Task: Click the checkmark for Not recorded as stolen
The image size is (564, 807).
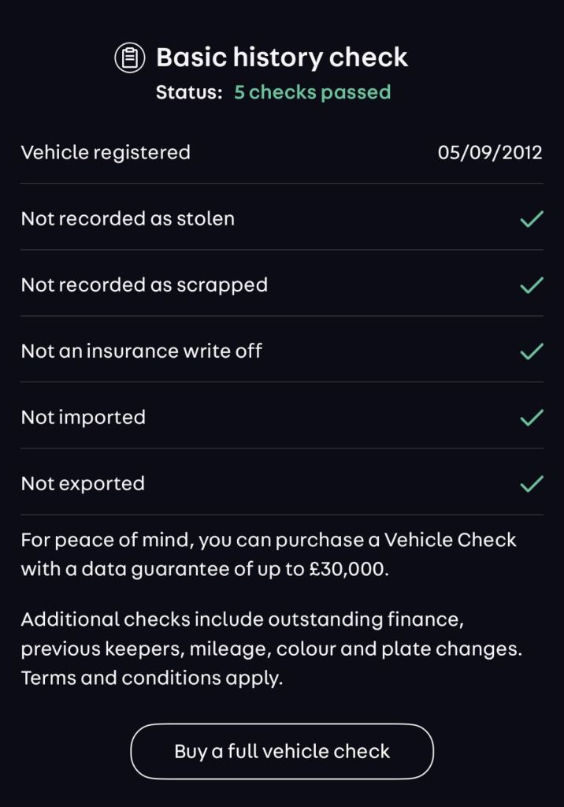Action: click(x=532, y=218)
